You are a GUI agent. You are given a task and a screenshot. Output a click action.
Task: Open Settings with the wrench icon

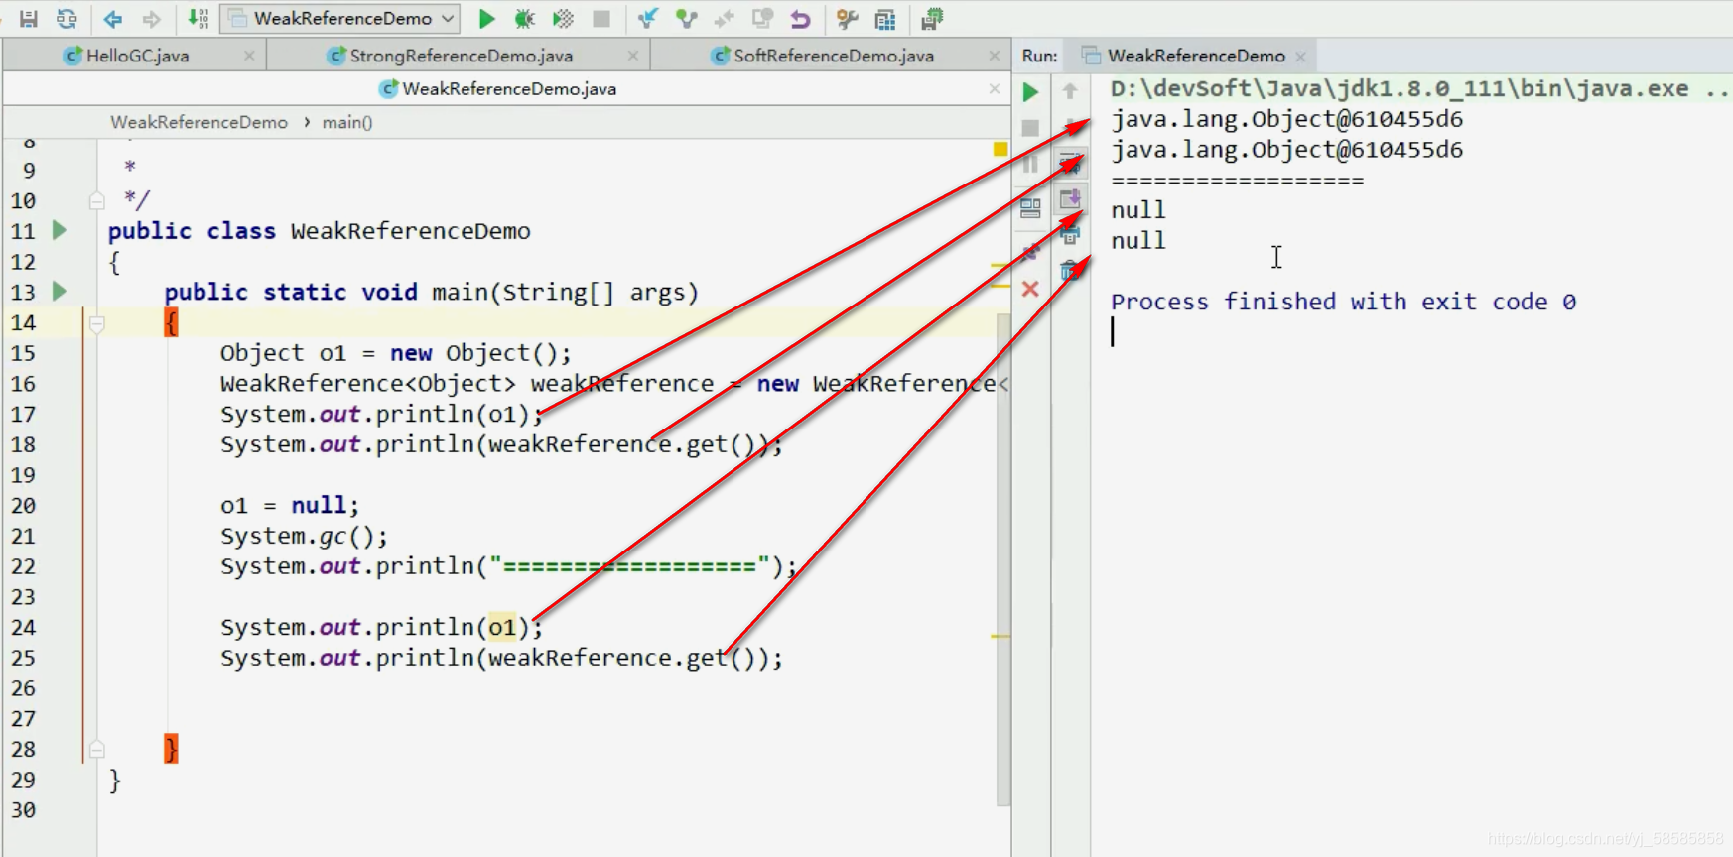pos(847,19)
